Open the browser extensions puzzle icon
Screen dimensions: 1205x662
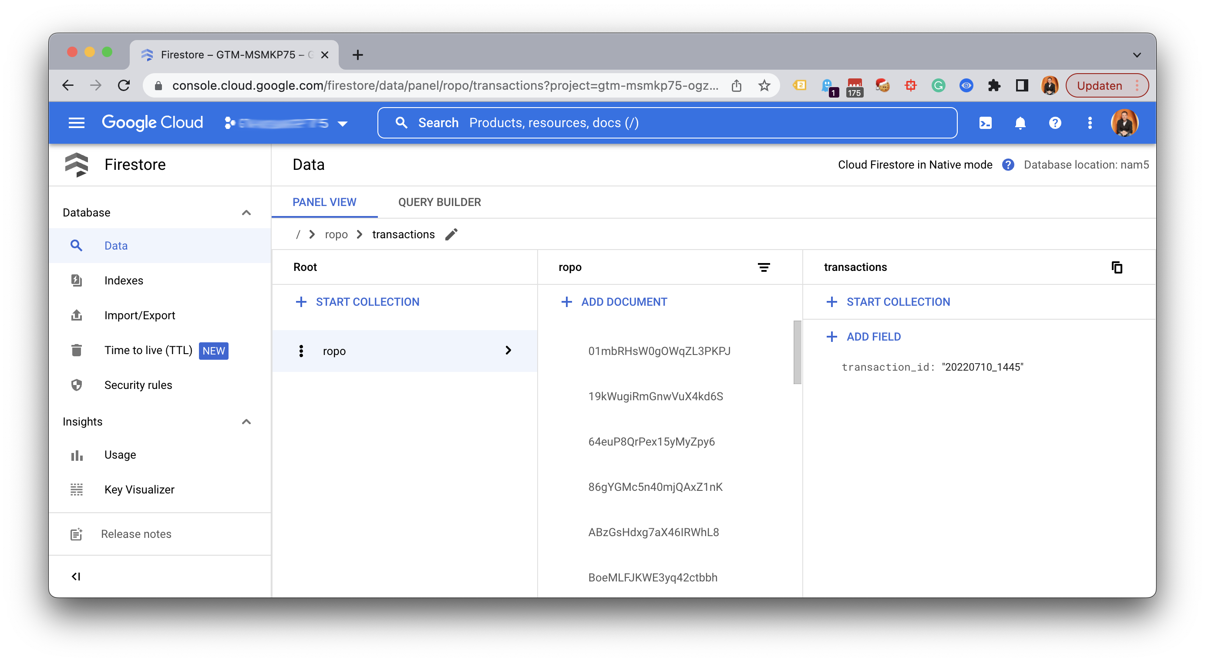[x=993, y=86]
